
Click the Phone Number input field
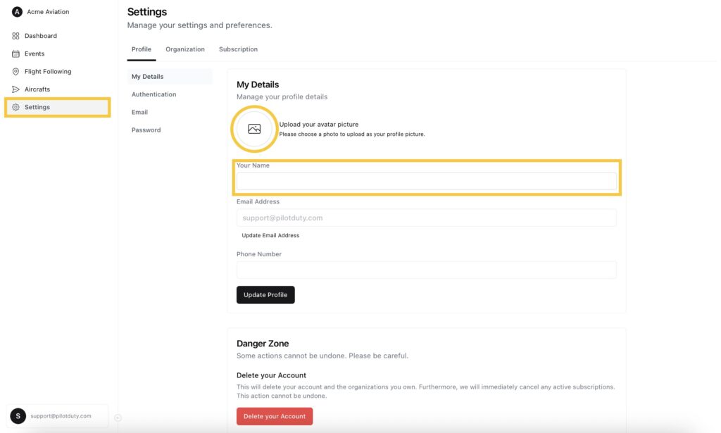click(x=426, y=269)
